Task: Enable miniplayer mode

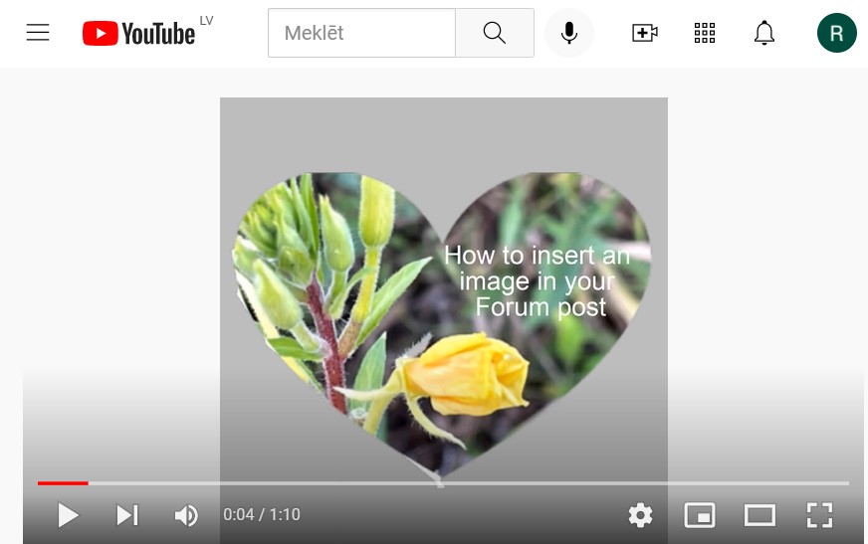Action: [700, 515]
